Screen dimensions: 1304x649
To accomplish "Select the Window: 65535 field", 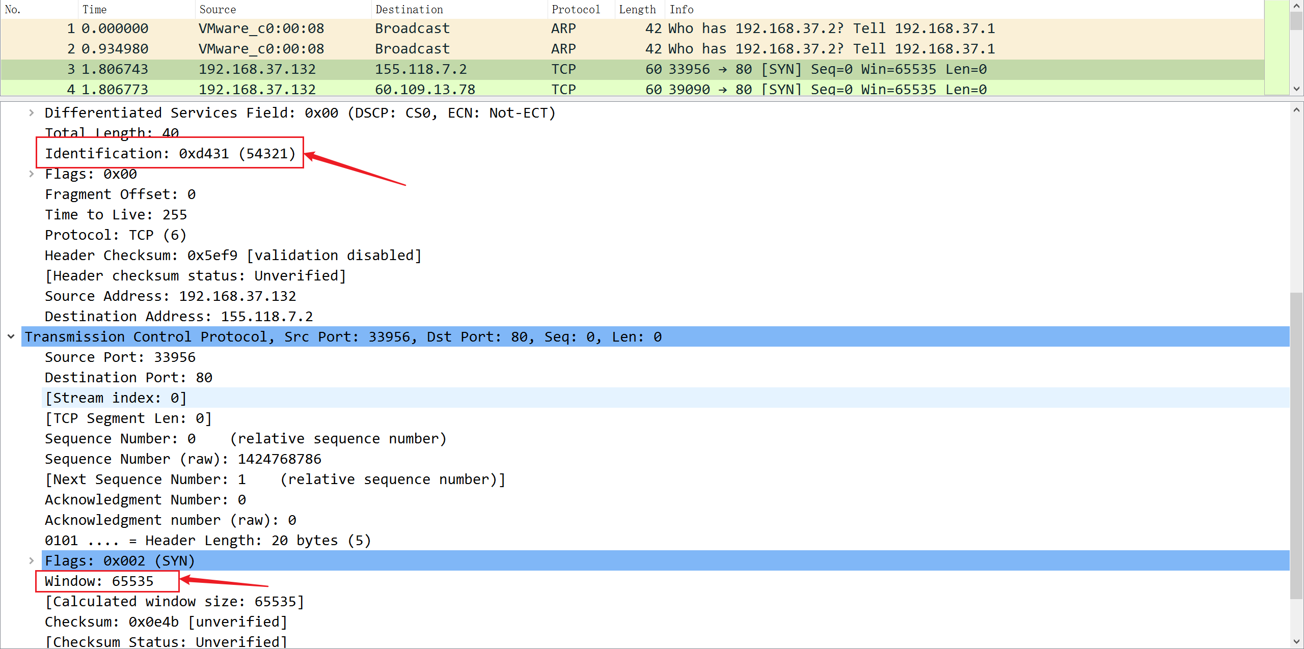I will 99,581.
